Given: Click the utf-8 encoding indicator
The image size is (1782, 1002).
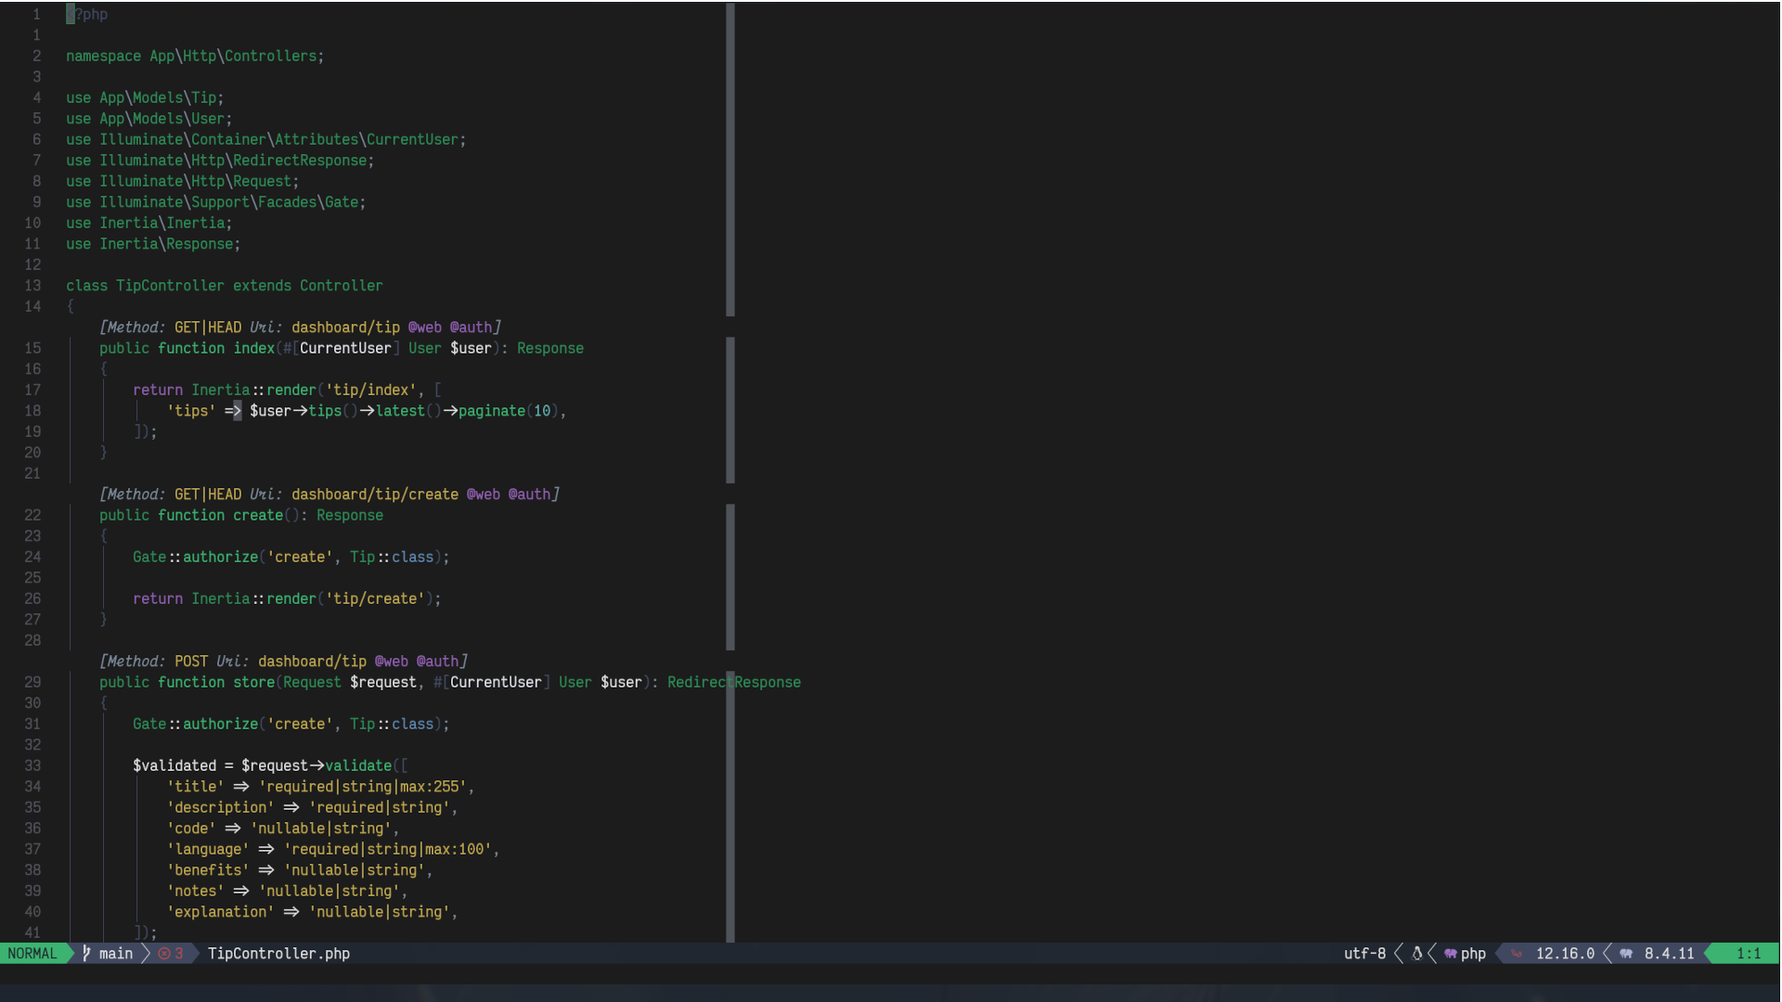Looking at the screenshot, I should click(1364, 953).
